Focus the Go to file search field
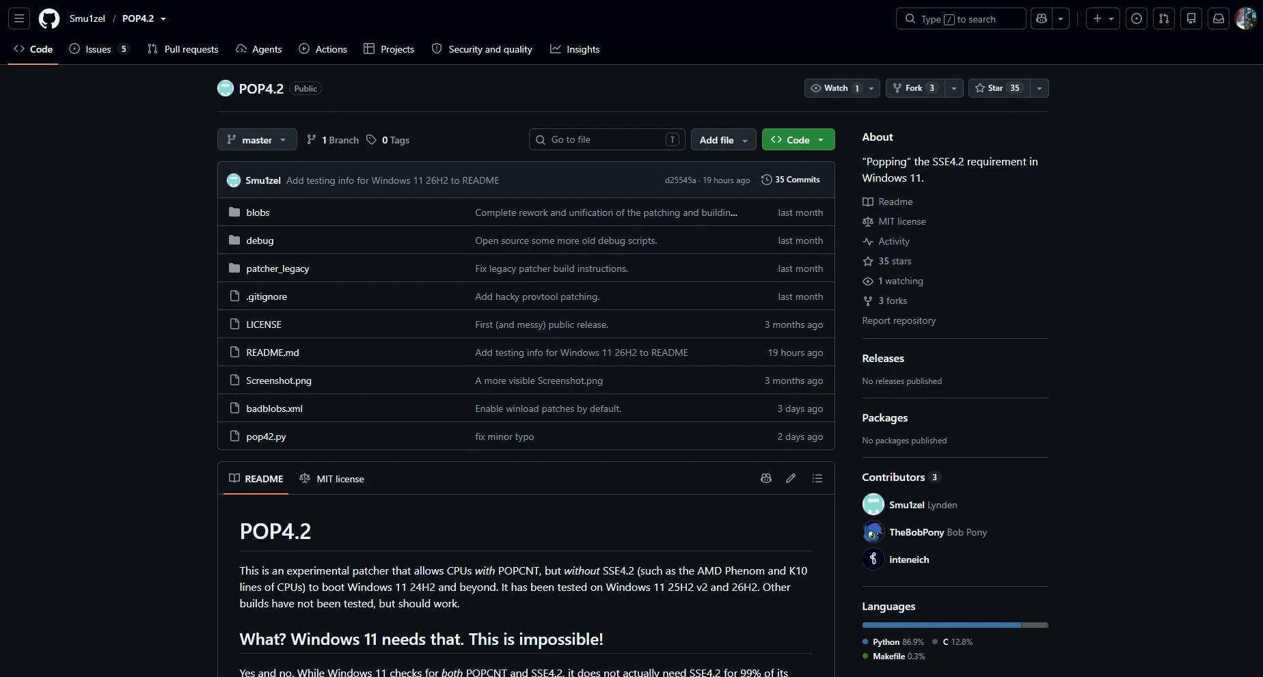Image resolution: width=1263 pixels, height=677 pixels. coord(606,139)
